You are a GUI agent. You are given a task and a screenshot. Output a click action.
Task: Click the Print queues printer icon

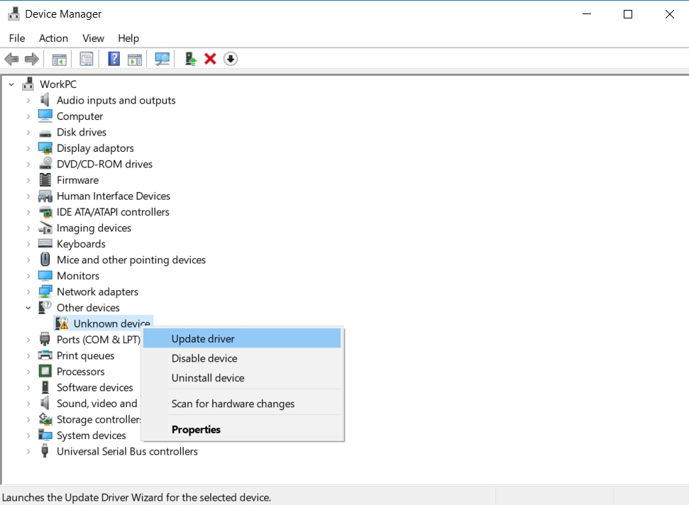[x=45, y=355]
